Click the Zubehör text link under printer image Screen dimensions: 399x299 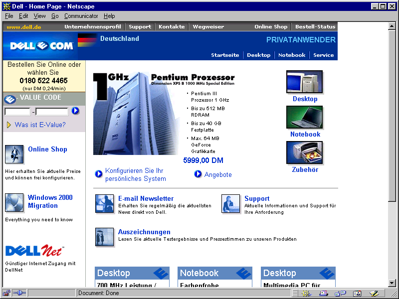tap(305, 169)
